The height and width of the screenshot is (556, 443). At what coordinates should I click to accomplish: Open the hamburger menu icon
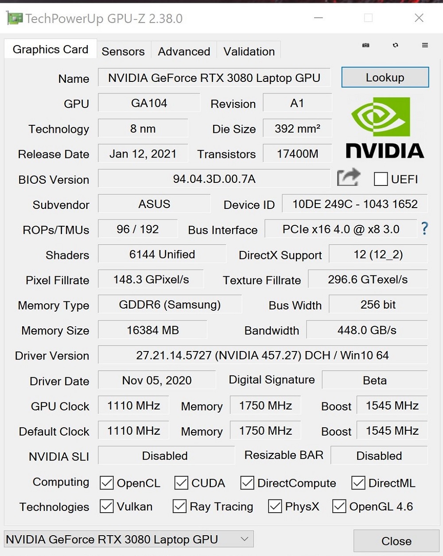click(x=425, y=45)
